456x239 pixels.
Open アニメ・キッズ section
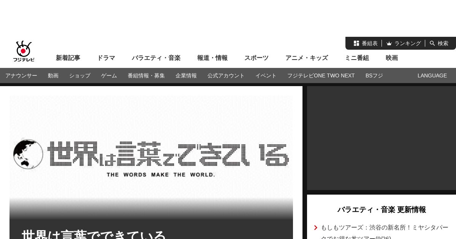[x=307, y=58]
